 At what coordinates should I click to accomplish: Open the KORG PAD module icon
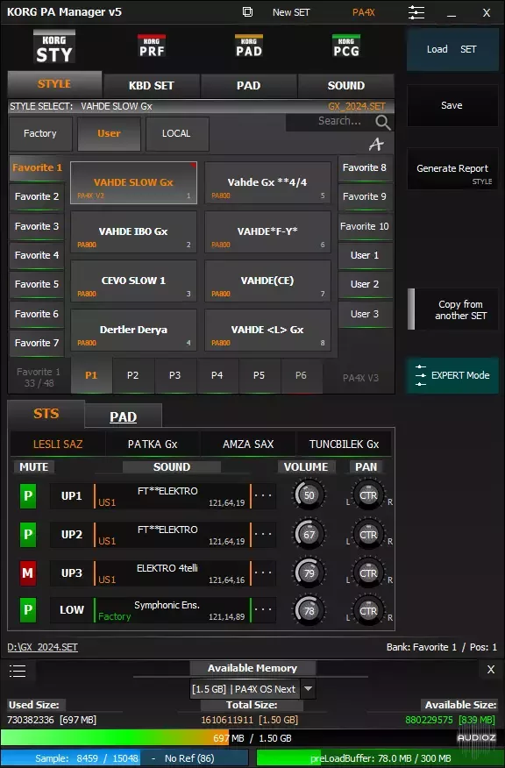click(x=249, y=46)
